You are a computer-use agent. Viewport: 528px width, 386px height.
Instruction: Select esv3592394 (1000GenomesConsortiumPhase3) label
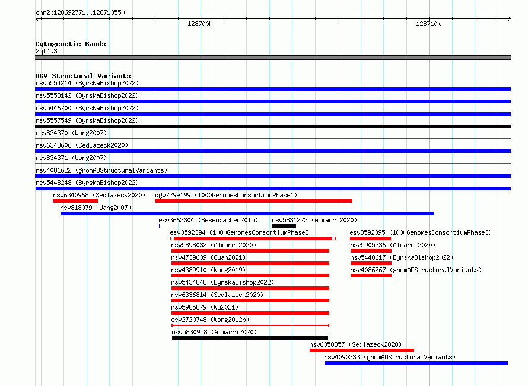click(x=241, y=232)
